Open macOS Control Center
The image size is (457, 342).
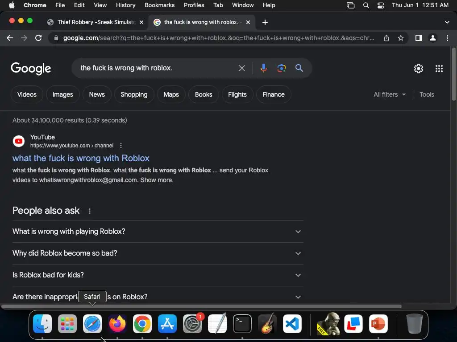381,5
